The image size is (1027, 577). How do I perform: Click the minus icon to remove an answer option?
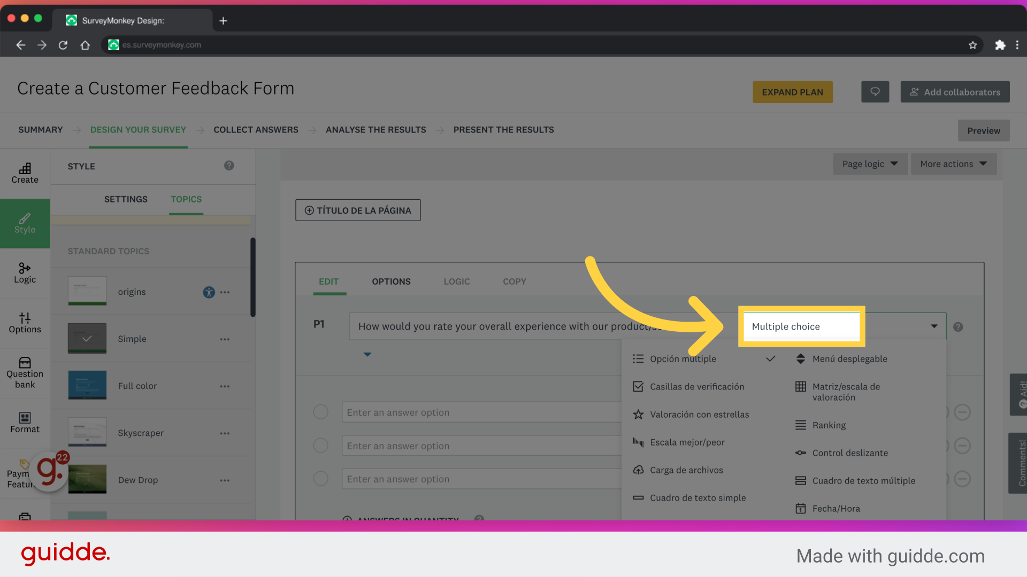[963, 412]
